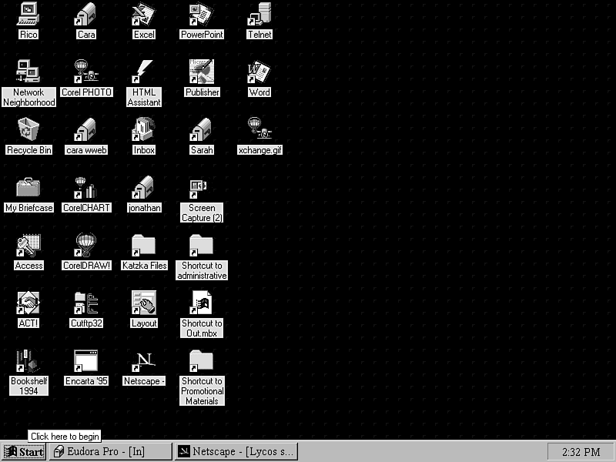This screenshot has width=616, height=462.
Task: Select the Netscape desktop shortcut
Action: tap(144, 360)
